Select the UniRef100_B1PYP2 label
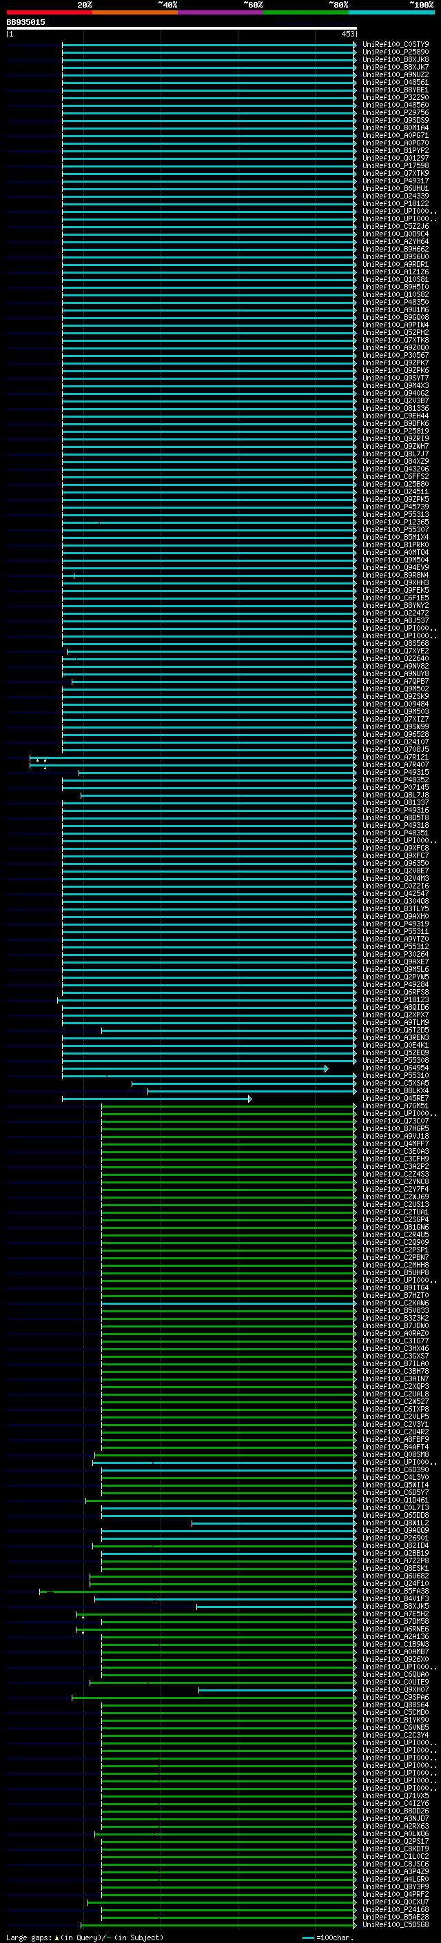This screenshot has height=1943, width=441. tap(396, 151)
